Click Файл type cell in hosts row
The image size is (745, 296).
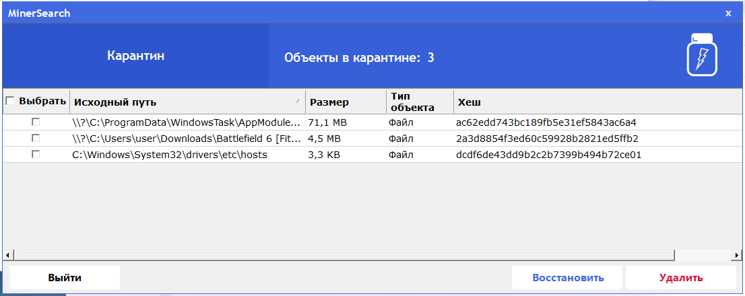tap(420, 155)
